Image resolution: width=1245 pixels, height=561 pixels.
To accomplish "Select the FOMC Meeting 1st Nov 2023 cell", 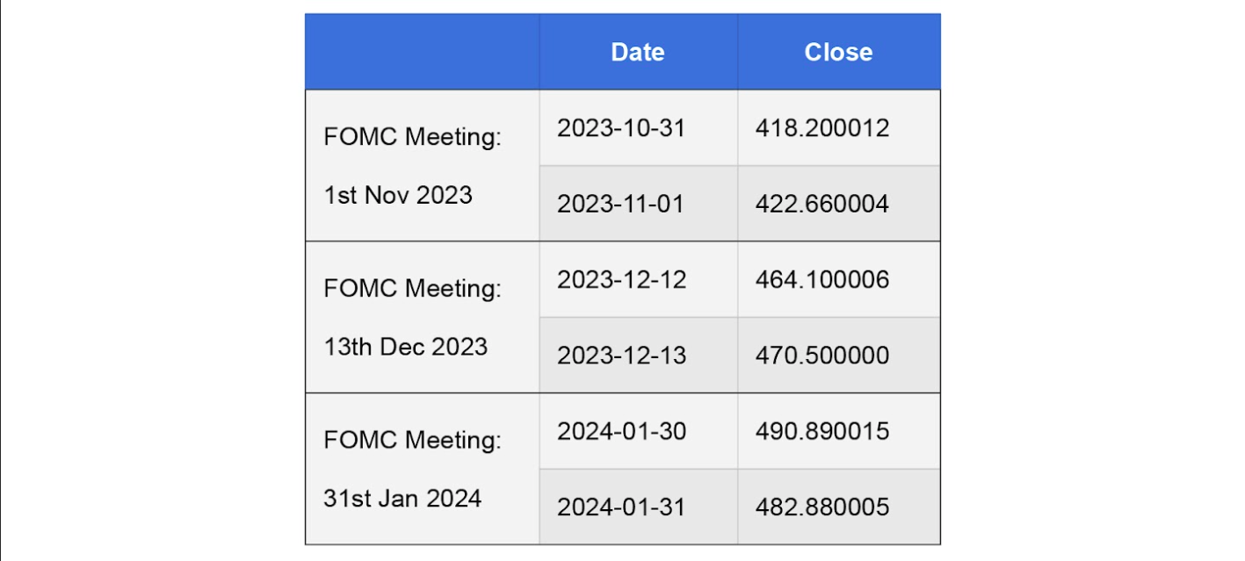I will 423,165.
